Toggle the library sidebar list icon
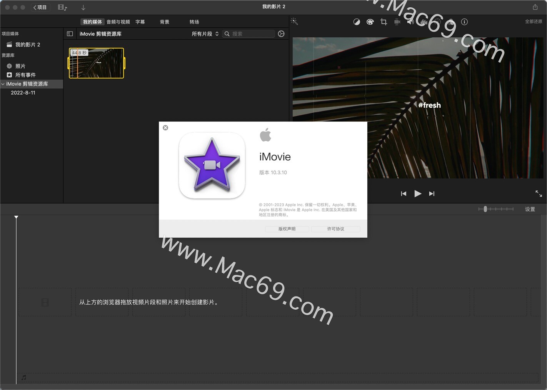Screen dimensions: 547x390 click(70, 34)
